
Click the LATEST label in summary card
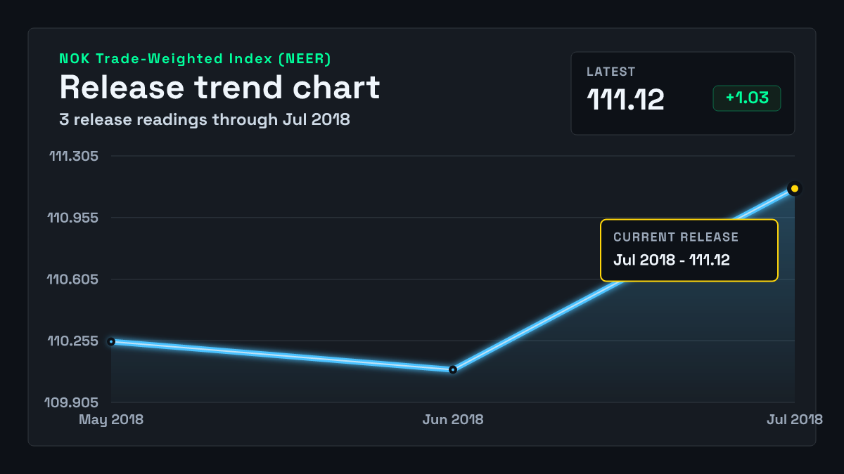(611, 72)
